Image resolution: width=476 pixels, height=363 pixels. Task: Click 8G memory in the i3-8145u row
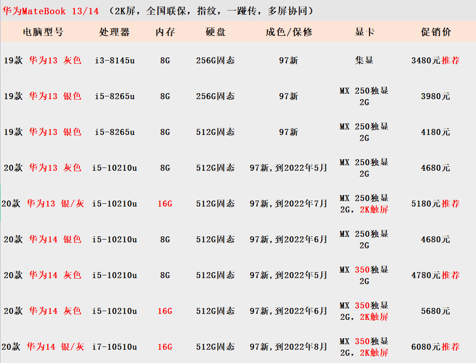(x=165, y=61)
